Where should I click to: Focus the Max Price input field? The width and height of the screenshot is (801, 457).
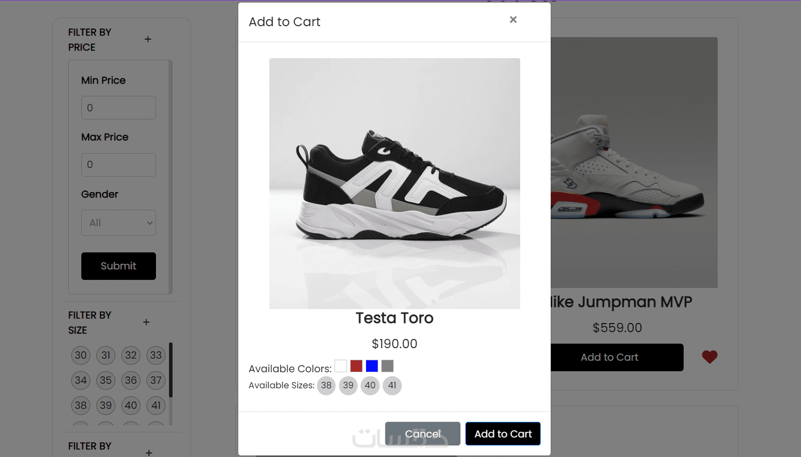[x=118, y=165]
